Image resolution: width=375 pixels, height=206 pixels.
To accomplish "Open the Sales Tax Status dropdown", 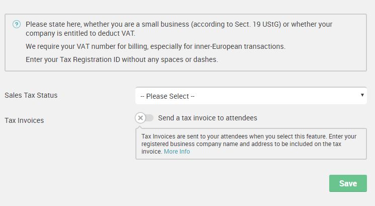I will (251, 96).
